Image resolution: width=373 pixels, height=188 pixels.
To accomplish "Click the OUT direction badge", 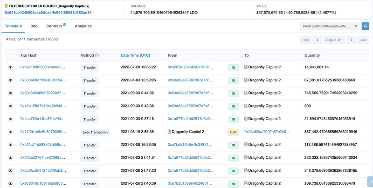I will [234, 132].
